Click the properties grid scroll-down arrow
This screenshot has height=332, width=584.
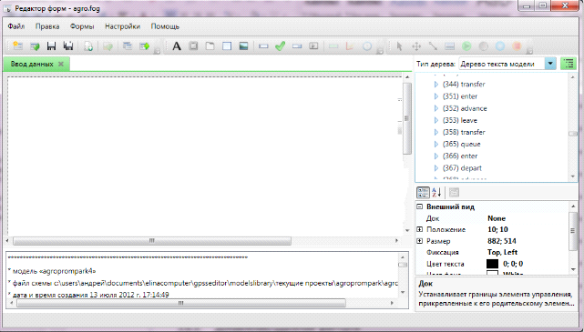pyautogui.click(x=573, y=269)
